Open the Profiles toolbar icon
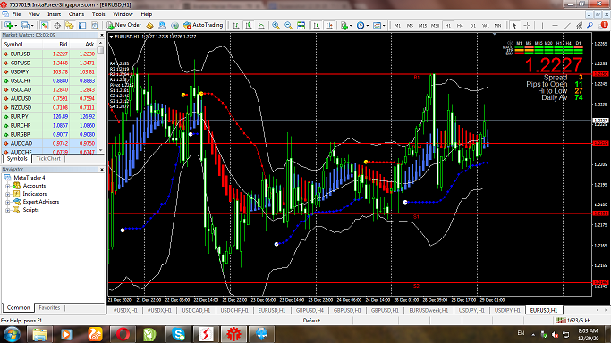611x343 pixels. (25, 25)
